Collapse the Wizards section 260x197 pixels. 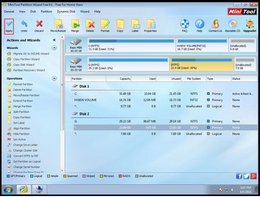tap(54, 48)
